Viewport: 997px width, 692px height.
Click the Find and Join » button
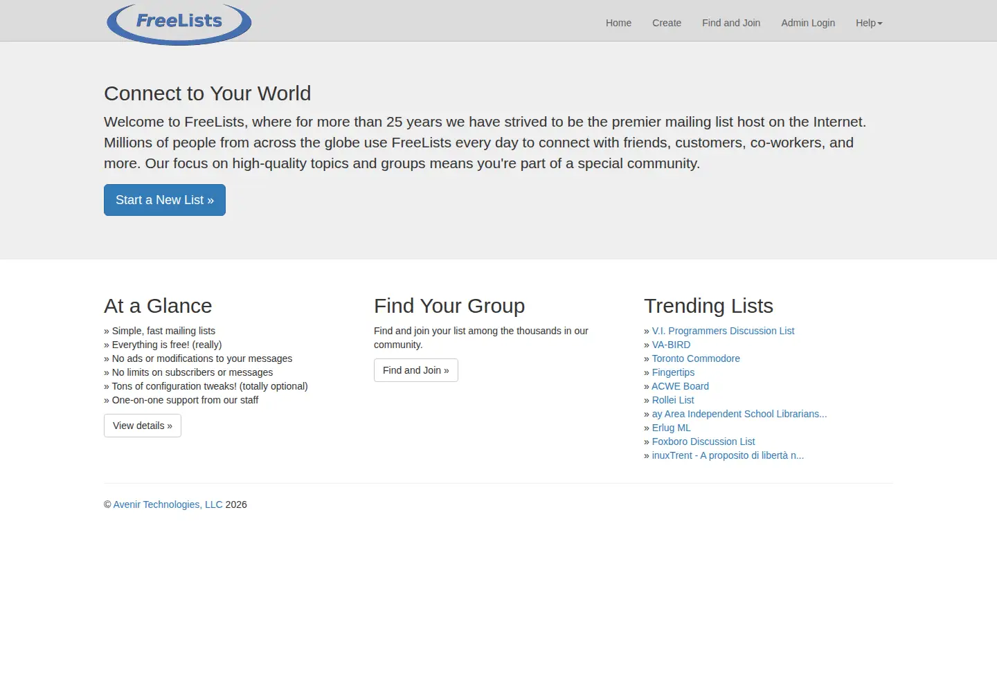click(416, 370)
